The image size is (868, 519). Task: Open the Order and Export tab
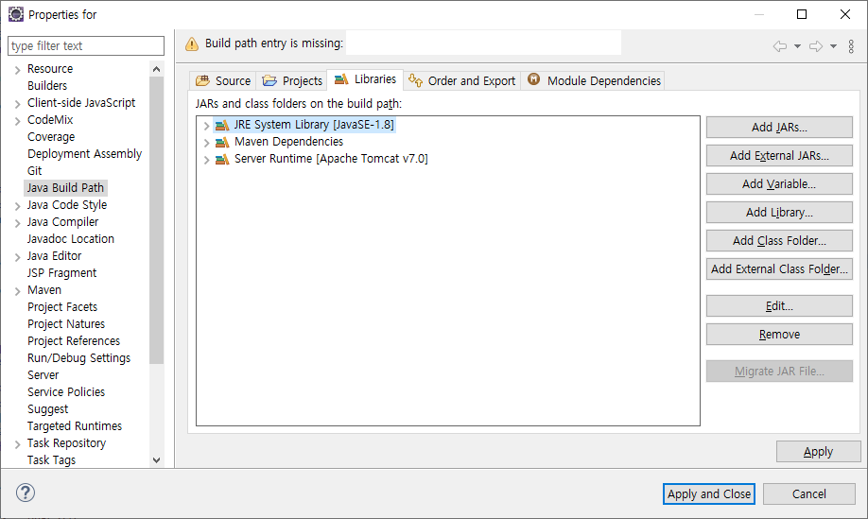pos(461,80)
